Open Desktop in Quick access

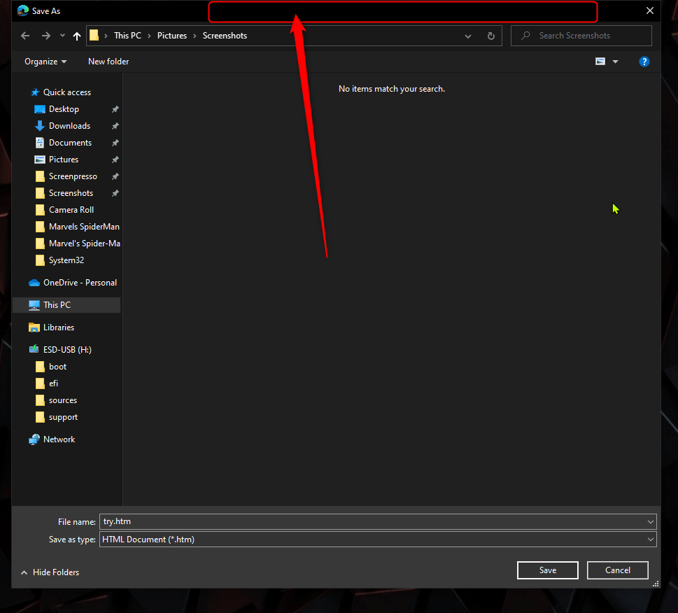64,109
